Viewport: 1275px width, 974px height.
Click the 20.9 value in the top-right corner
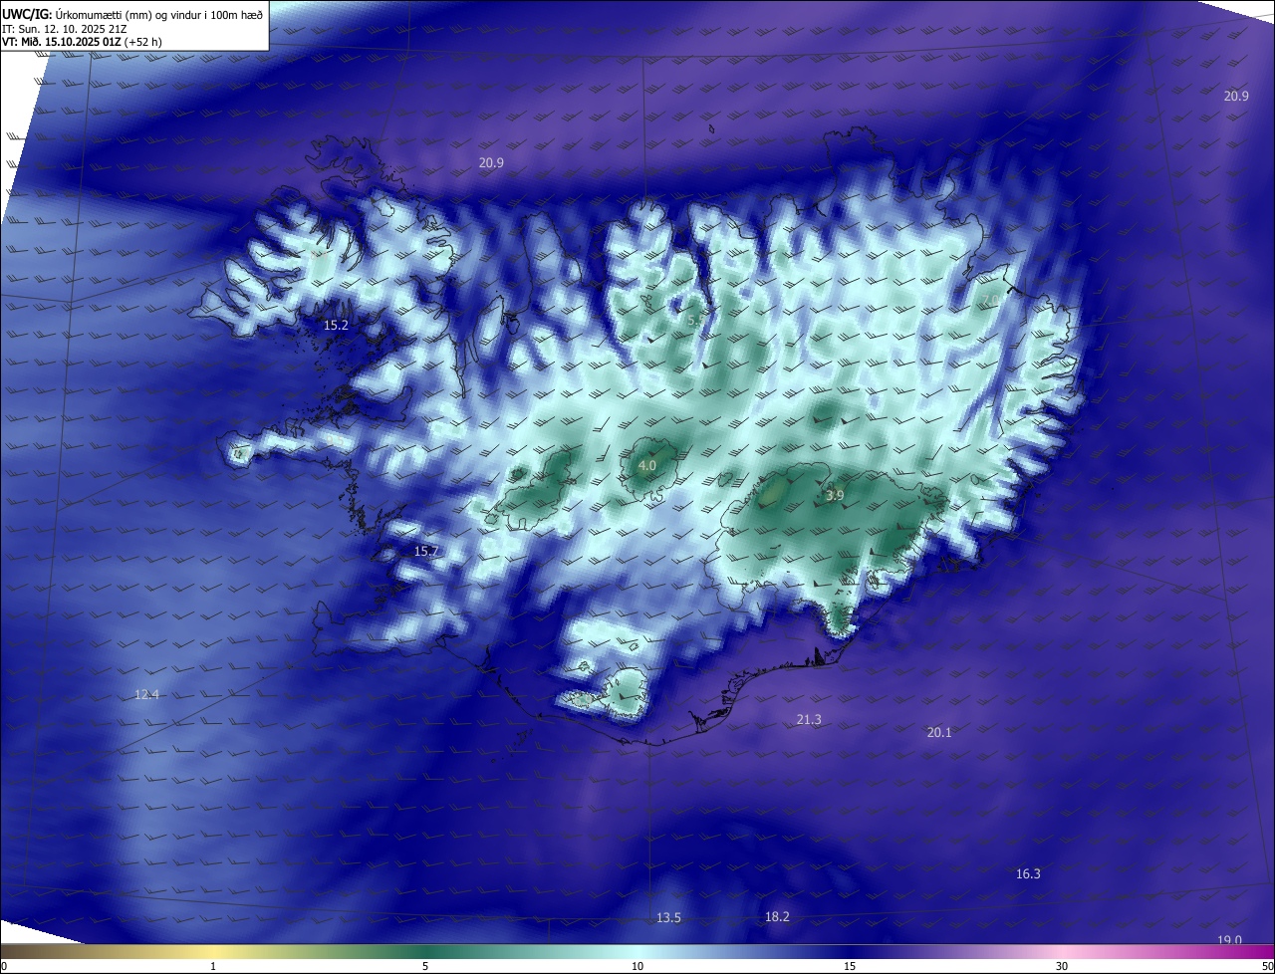point(1236,96)
